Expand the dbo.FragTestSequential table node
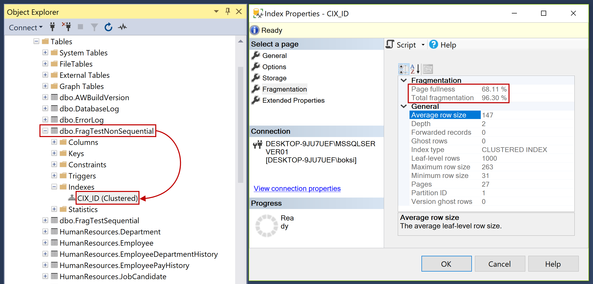The height and width of the screenshot is (284, 593). click(45, 220)
